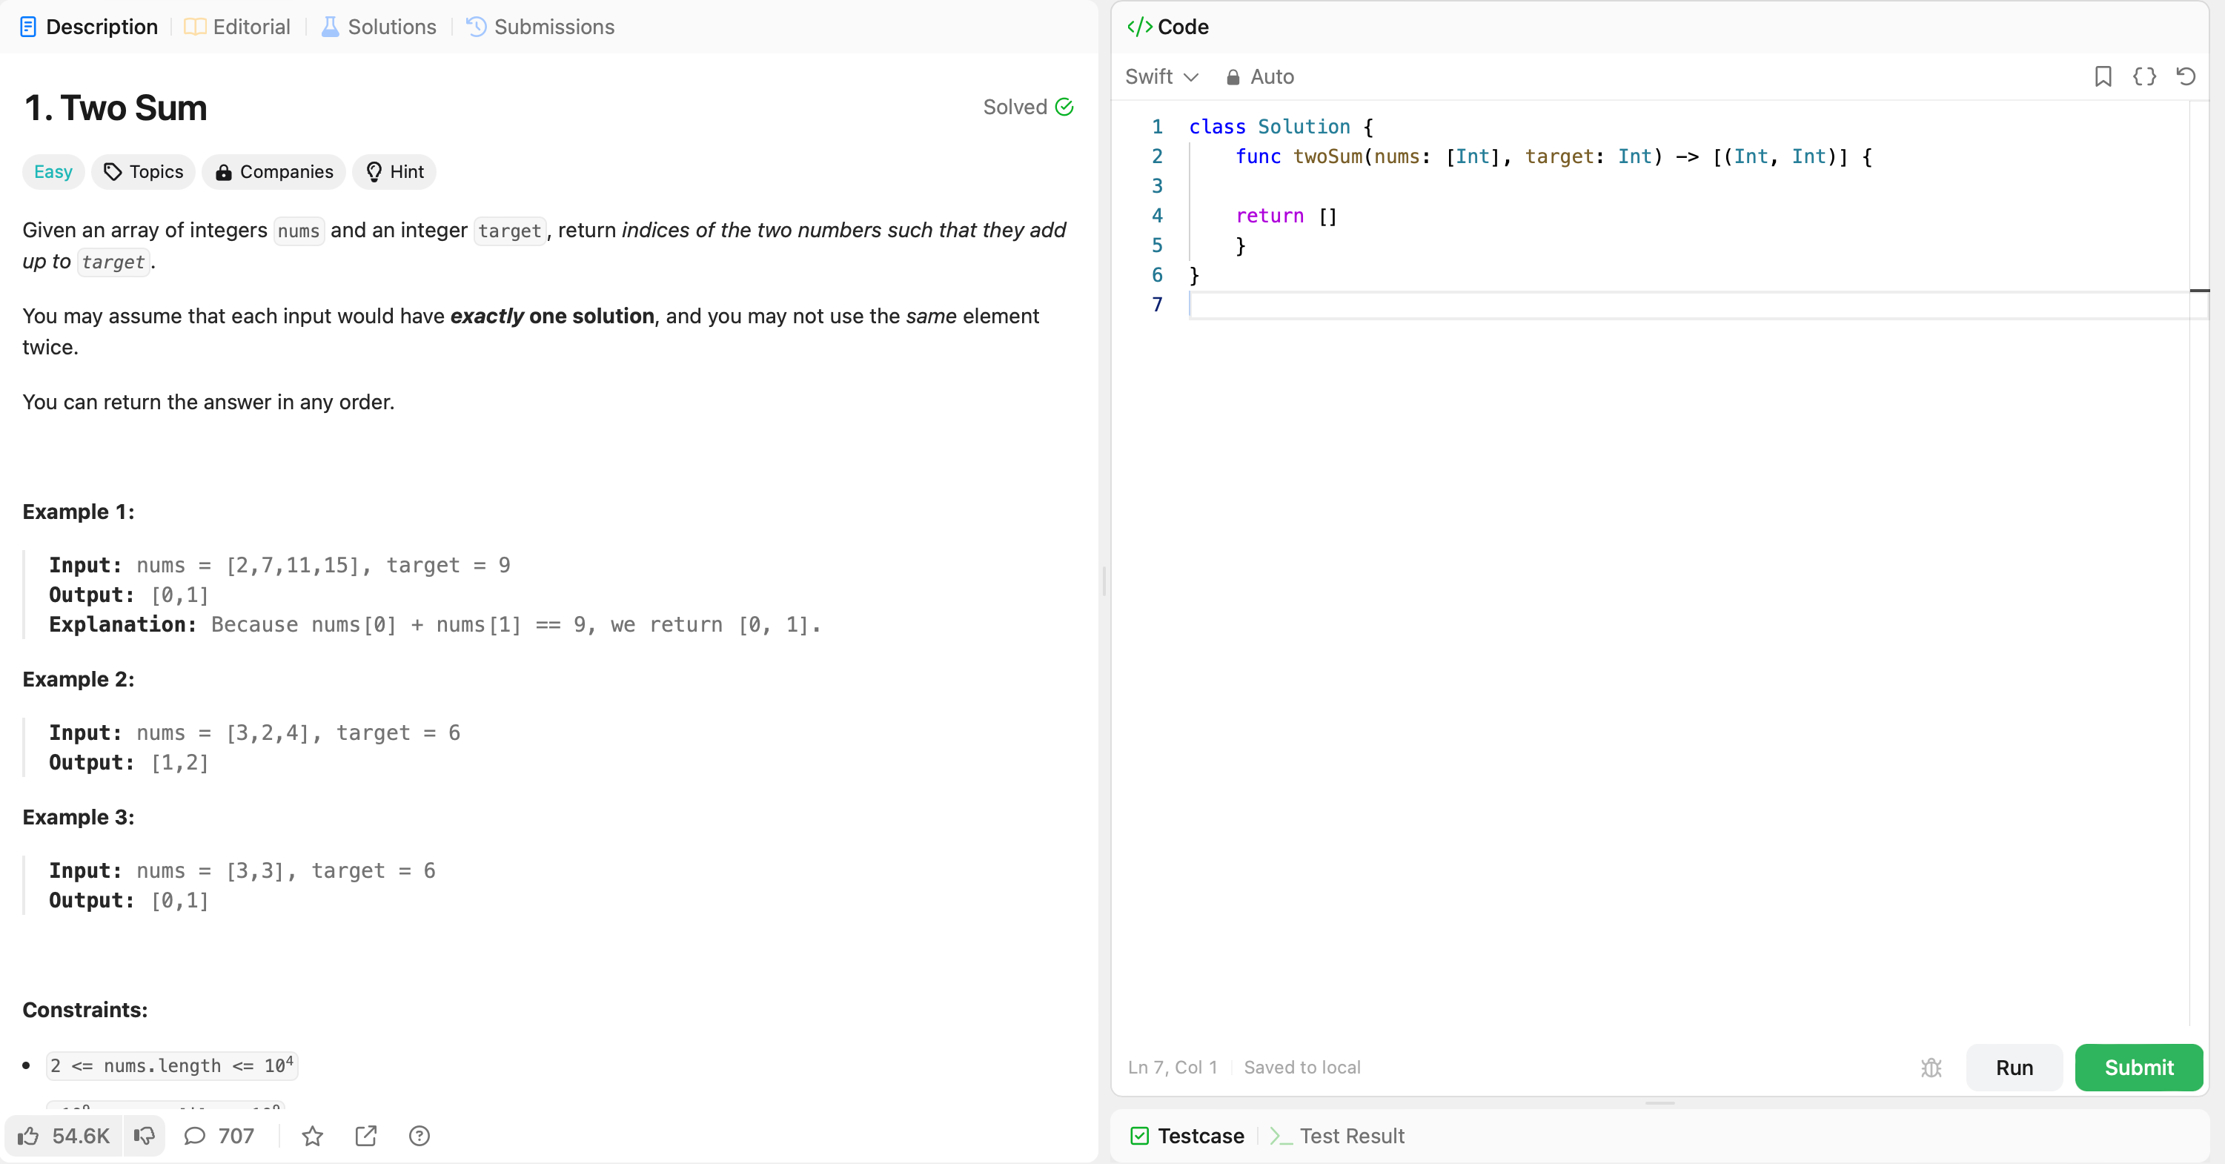Click the lock icon inside the Companies chip

(224, 172)
